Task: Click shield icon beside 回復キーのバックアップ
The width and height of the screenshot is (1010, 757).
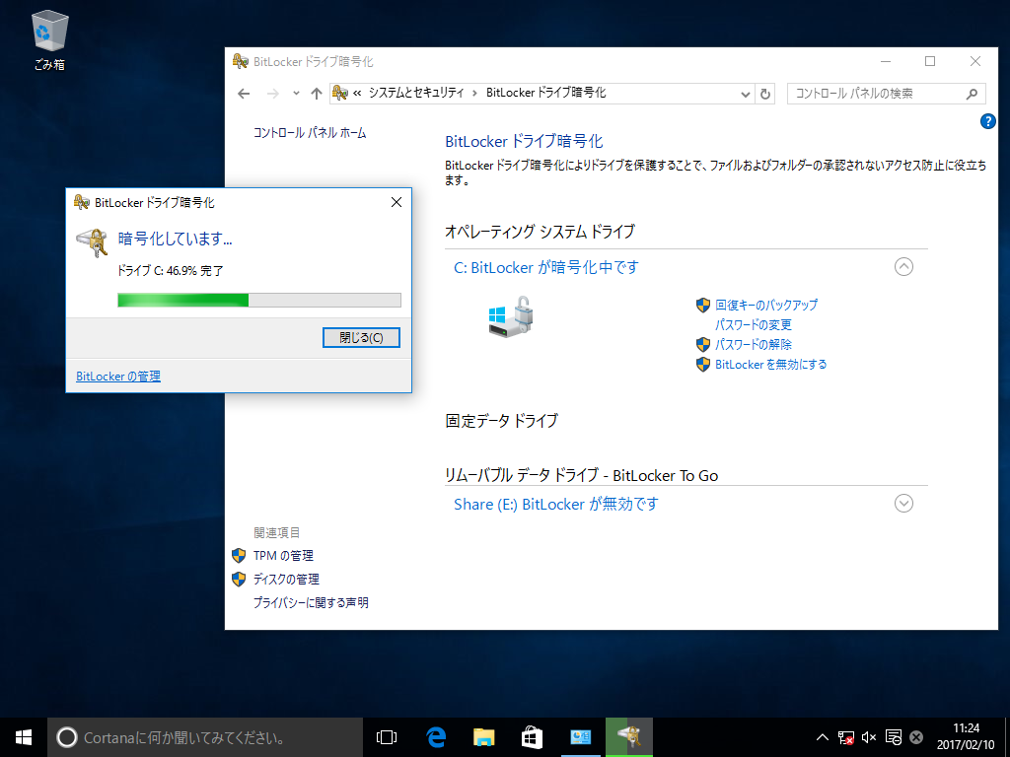Action: pos(702,306)
